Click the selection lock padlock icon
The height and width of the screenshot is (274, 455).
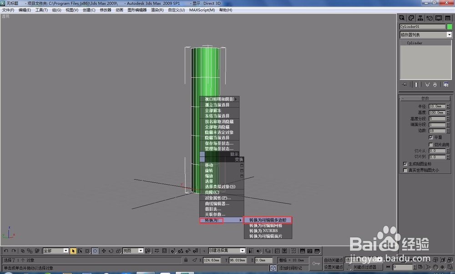(186, 260)
